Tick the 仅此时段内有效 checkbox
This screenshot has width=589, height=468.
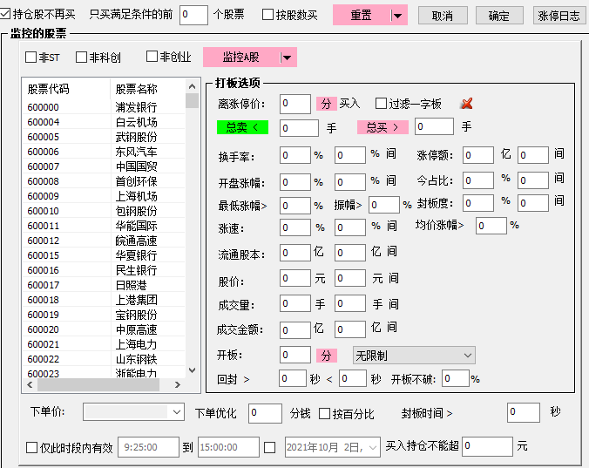pos(32,447)
